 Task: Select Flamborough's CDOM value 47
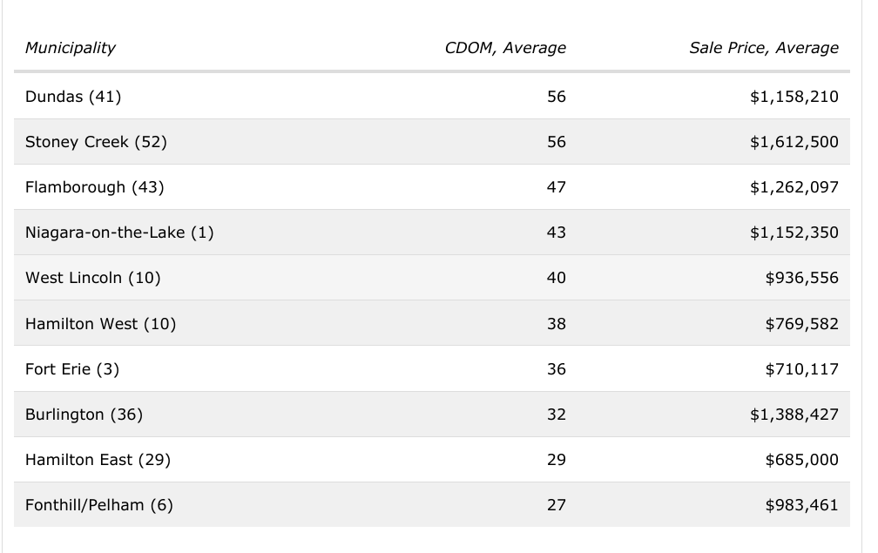[x=556, y=187]
